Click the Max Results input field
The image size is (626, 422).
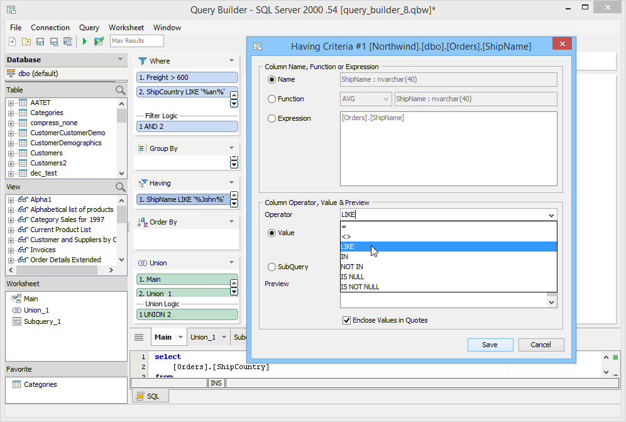pyautogui.click(x=136, y=41)
